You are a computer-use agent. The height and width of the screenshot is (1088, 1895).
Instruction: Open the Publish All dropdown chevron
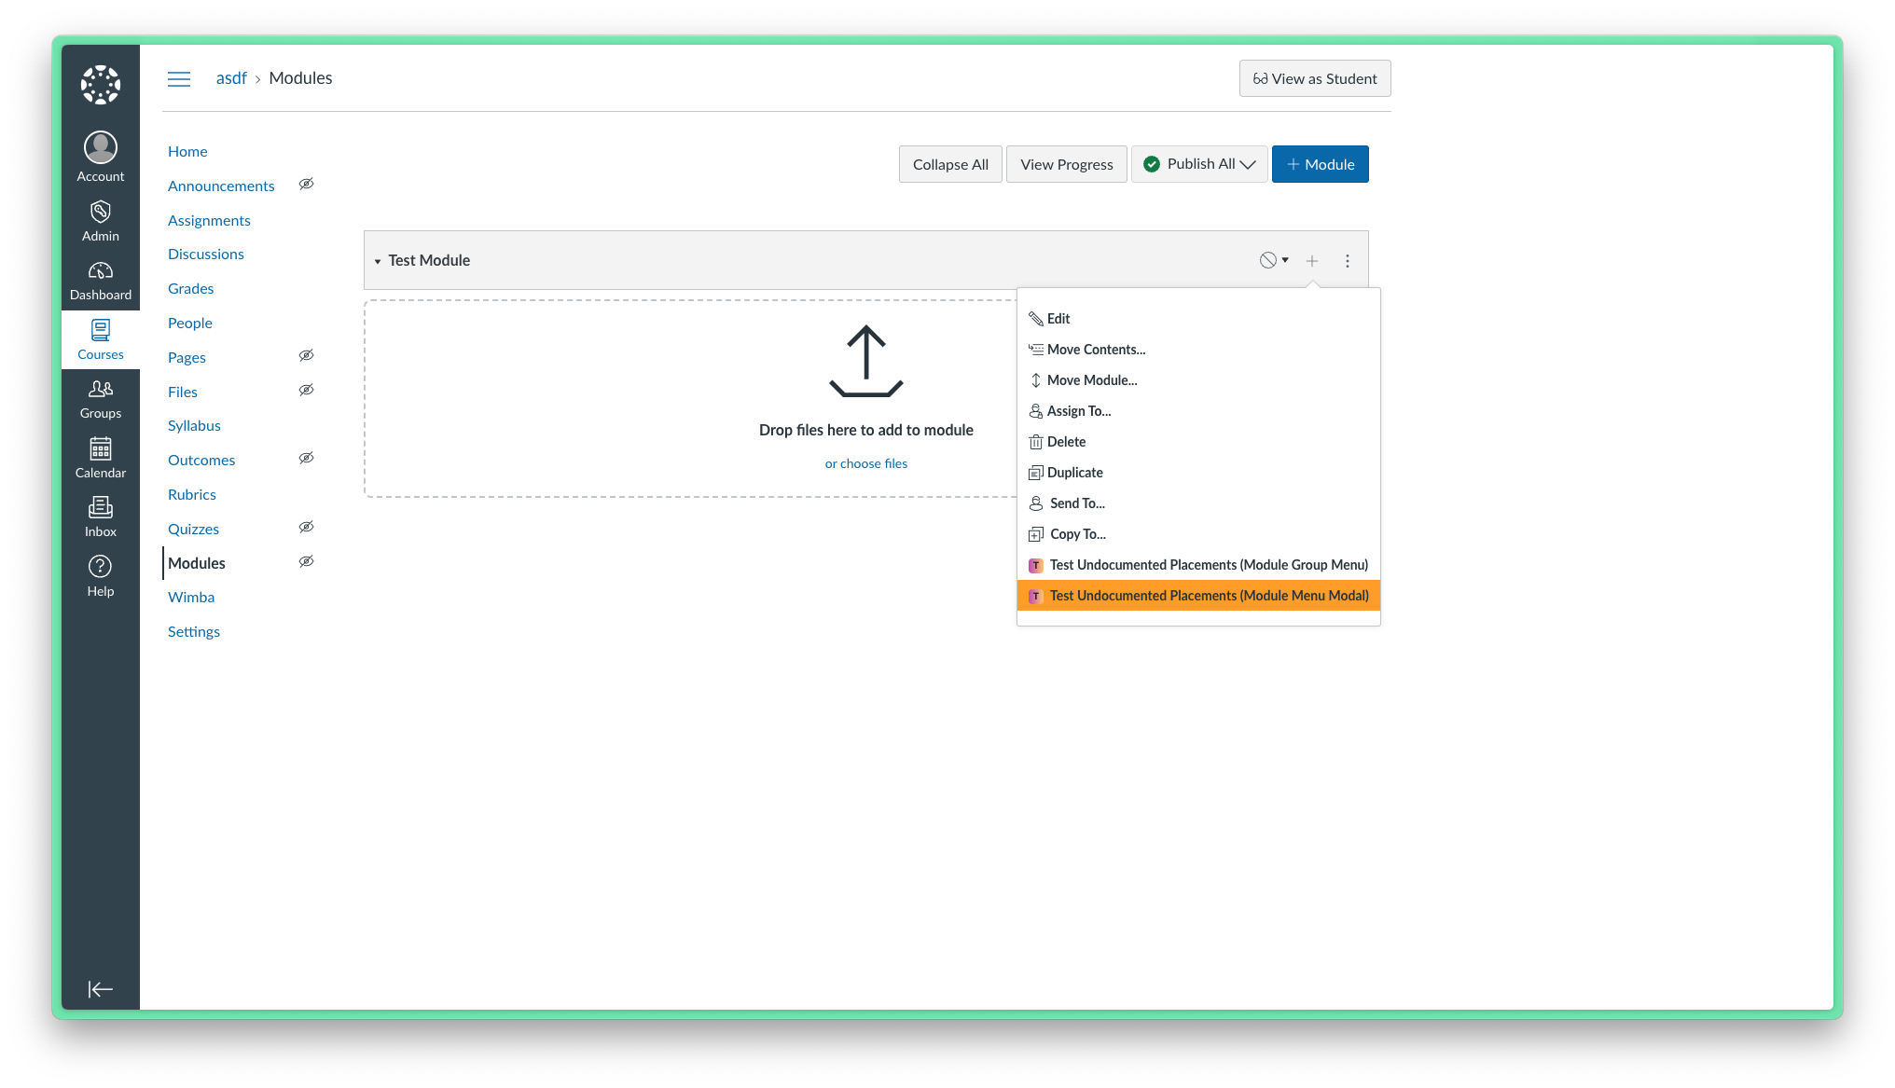(1251, 163)
